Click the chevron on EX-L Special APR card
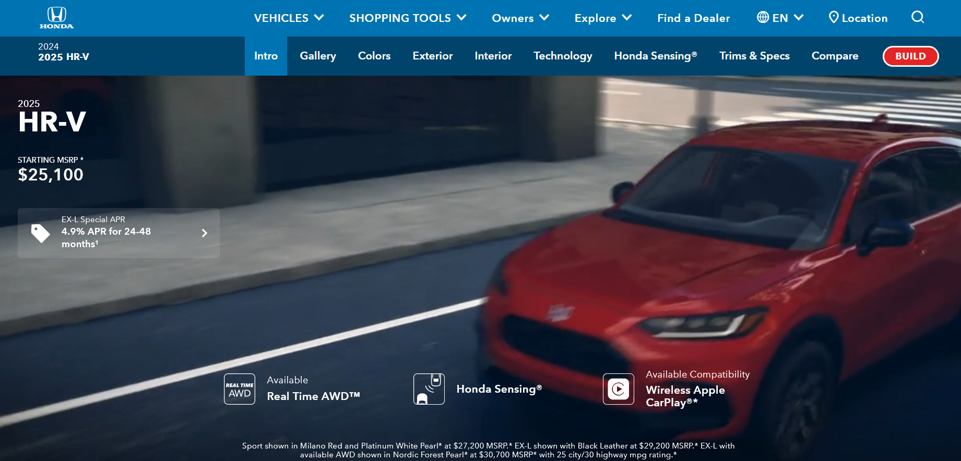This screenshot has width=961, height=461. tap(205, 233)
